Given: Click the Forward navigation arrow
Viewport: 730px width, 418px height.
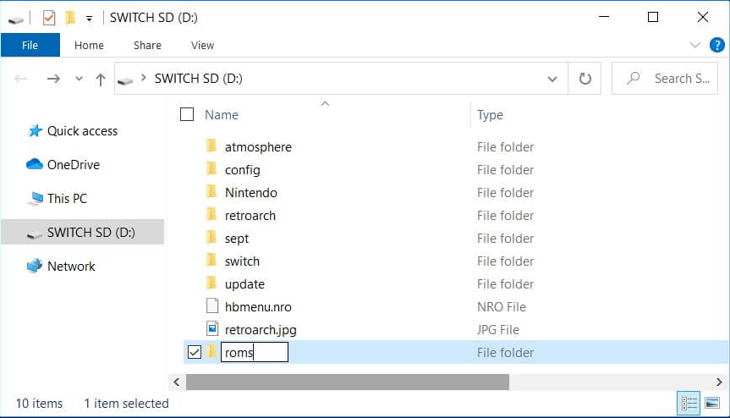Looking at the screenshot, I should (x=53, y=79).
